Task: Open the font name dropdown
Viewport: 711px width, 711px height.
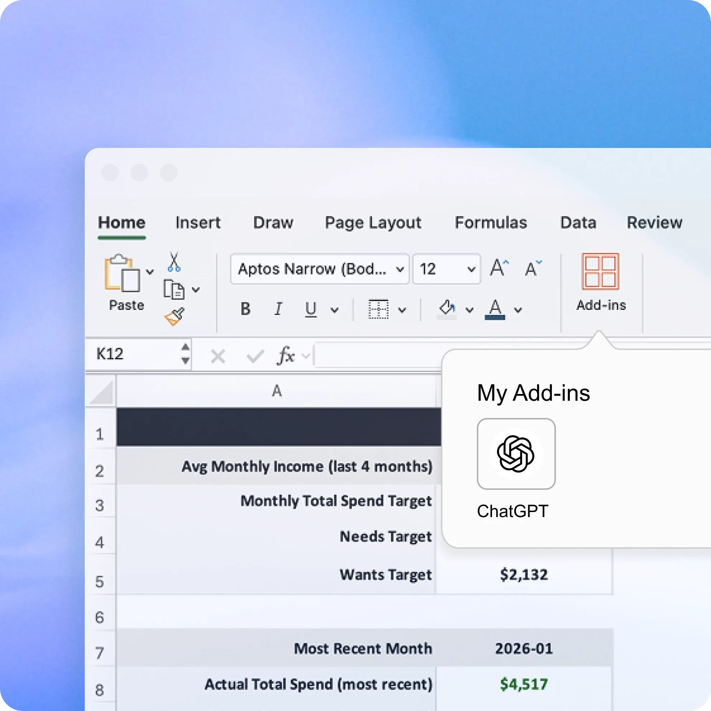Action: [x=400, y=269]
